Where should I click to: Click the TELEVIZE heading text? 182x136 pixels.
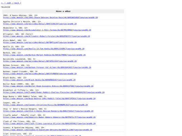6,7
